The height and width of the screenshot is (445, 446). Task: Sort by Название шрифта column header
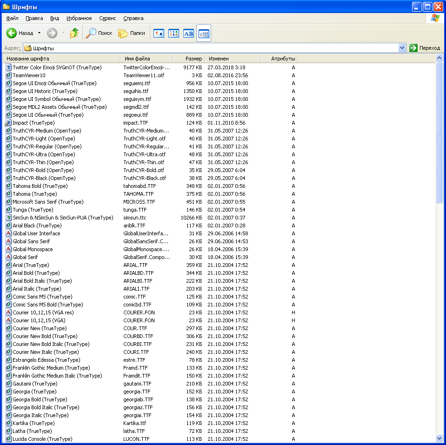(62, 59)
